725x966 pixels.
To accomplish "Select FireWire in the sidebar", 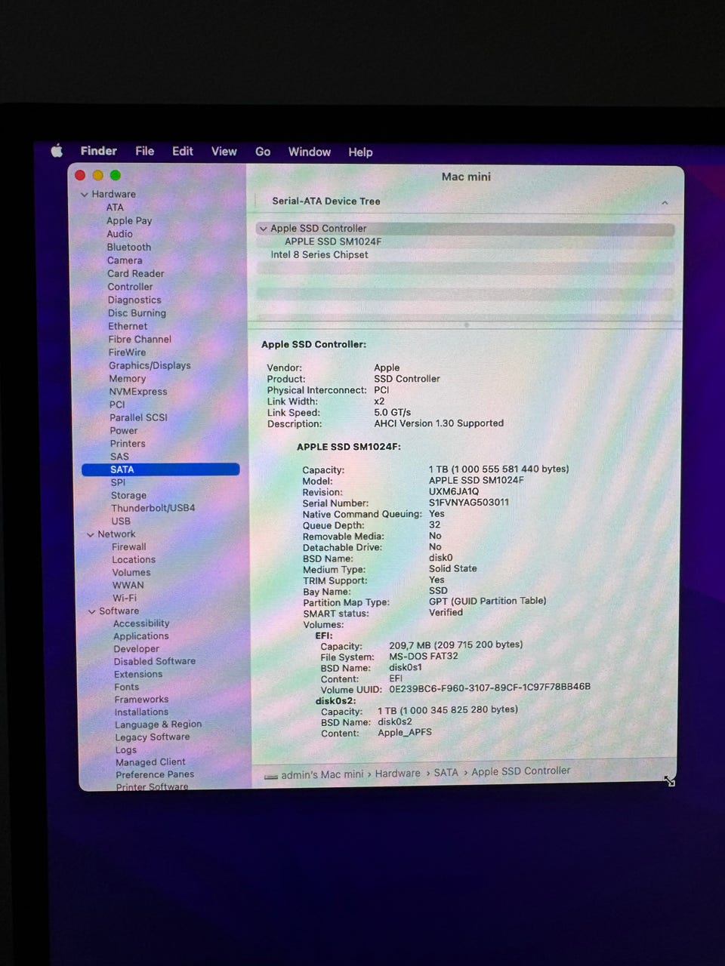I will point(127,352).
